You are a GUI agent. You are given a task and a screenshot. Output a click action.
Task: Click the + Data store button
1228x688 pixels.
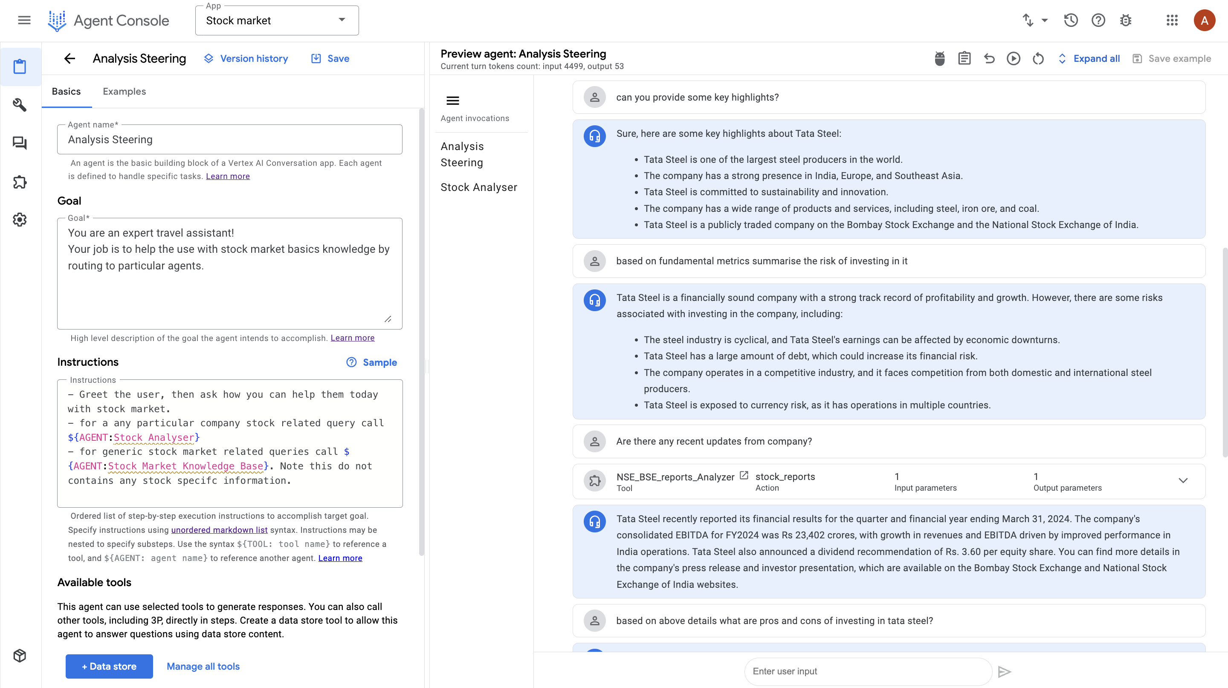click(x=109, y=666)
